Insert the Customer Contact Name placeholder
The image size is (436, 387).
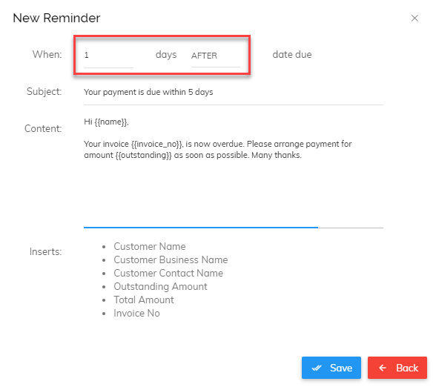click(168, 273)
